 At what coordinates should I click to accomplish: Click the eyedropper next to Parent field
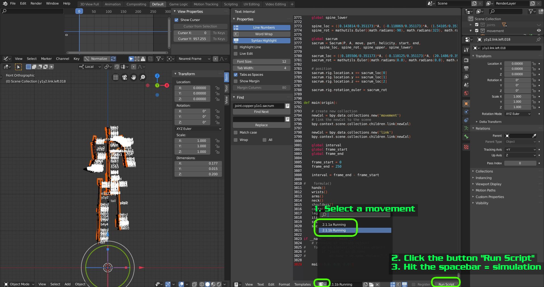534,136
